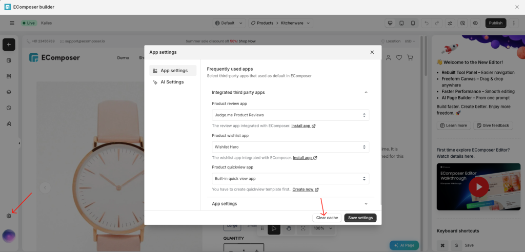Open the Default language dropdown
Viewport: 525px width, 252px height.
click(x=229, y=23)
